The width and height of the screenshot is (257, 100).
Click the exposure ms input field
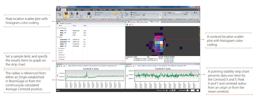(x=160, y=12)
